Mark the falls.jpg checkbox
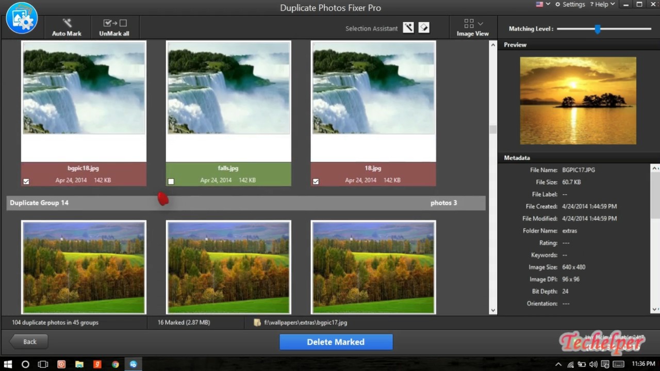This screenshot has width=660, height=371. [171, 181]
